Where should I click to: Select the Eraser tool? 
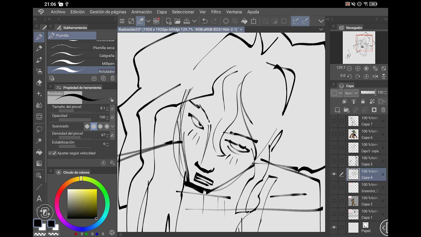pos(39,82)
